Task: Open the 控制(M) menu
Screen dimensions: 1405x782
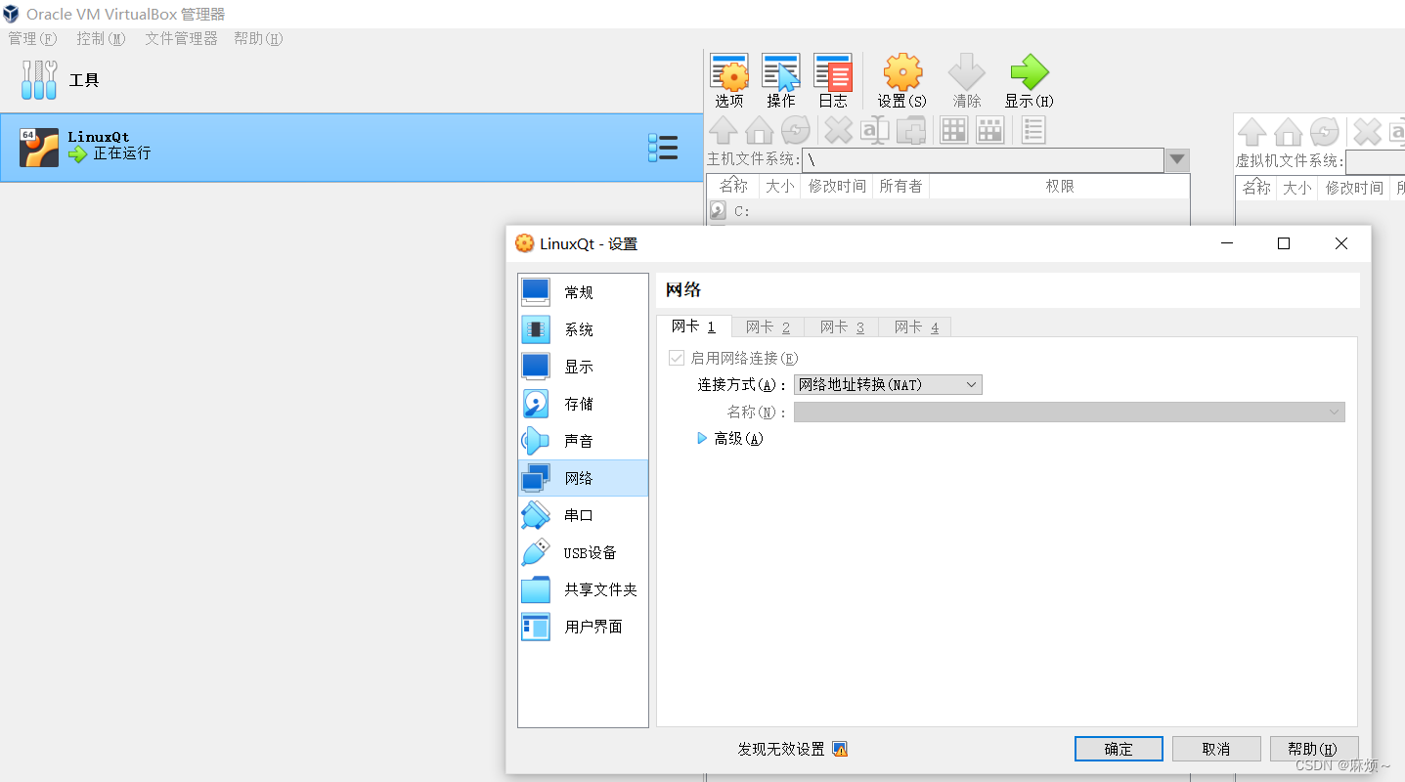Action: pyautogui.click(x=101, y=38)
